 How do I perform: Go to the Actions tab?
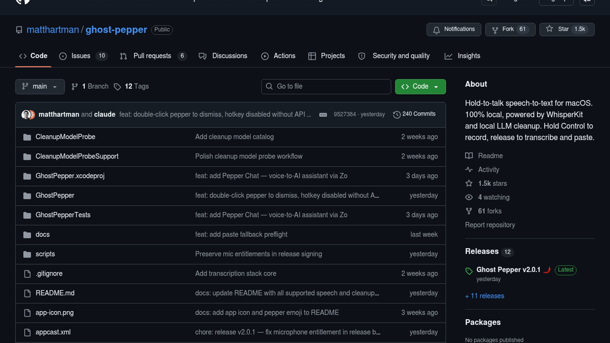pyautogui.click(x=284, y=56)
